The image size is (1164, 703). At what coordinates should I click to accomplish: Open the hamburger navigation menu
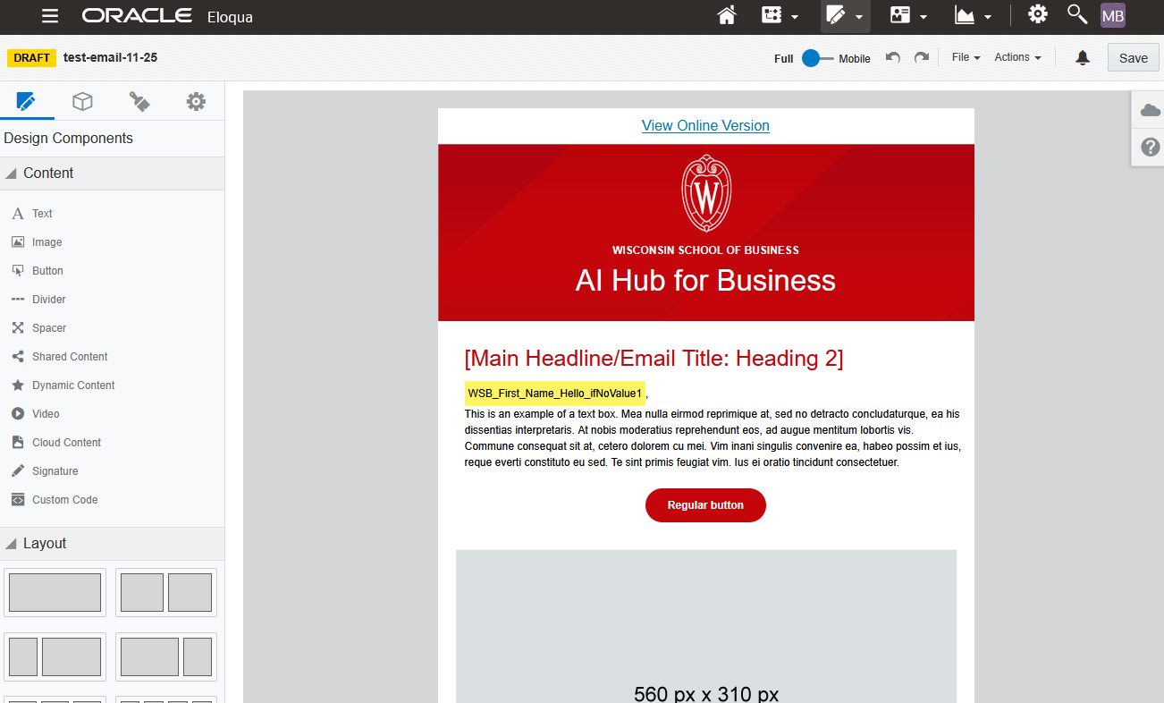(x=50, y=16)
